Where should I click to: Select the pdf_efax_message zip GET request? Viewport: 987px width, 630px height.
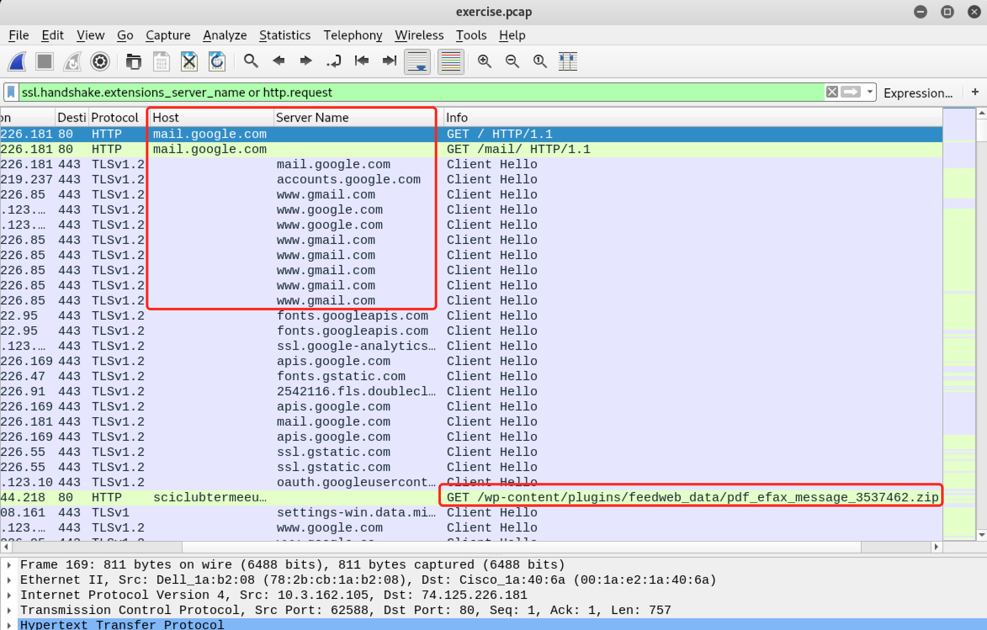[x=471, y=498]
